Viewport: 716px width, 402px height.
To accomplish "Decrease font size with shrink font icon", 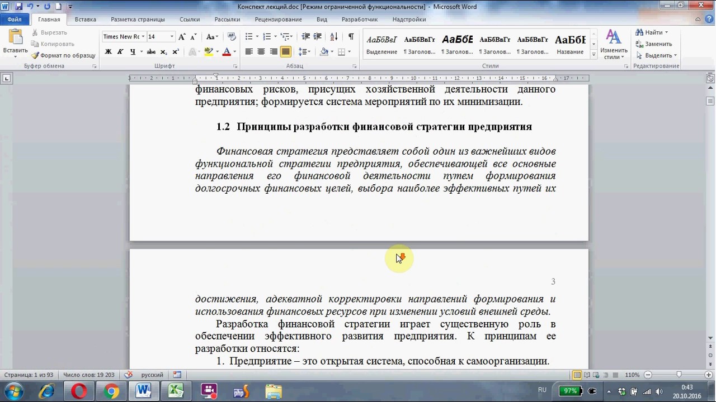I will tap(194, 37).
